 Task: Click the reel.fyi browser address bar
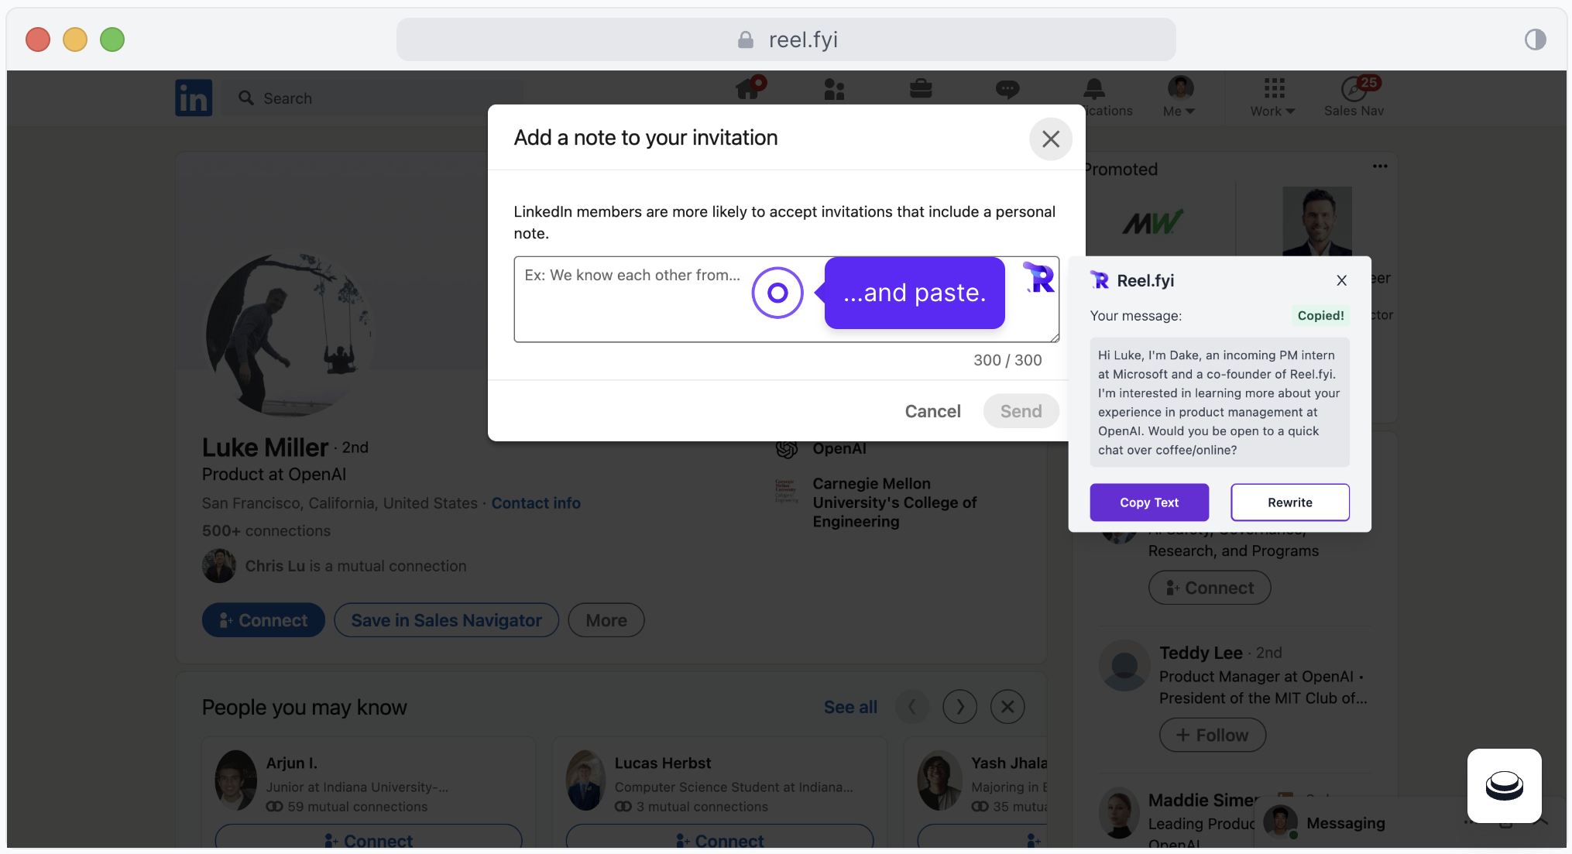pos(786,39)
